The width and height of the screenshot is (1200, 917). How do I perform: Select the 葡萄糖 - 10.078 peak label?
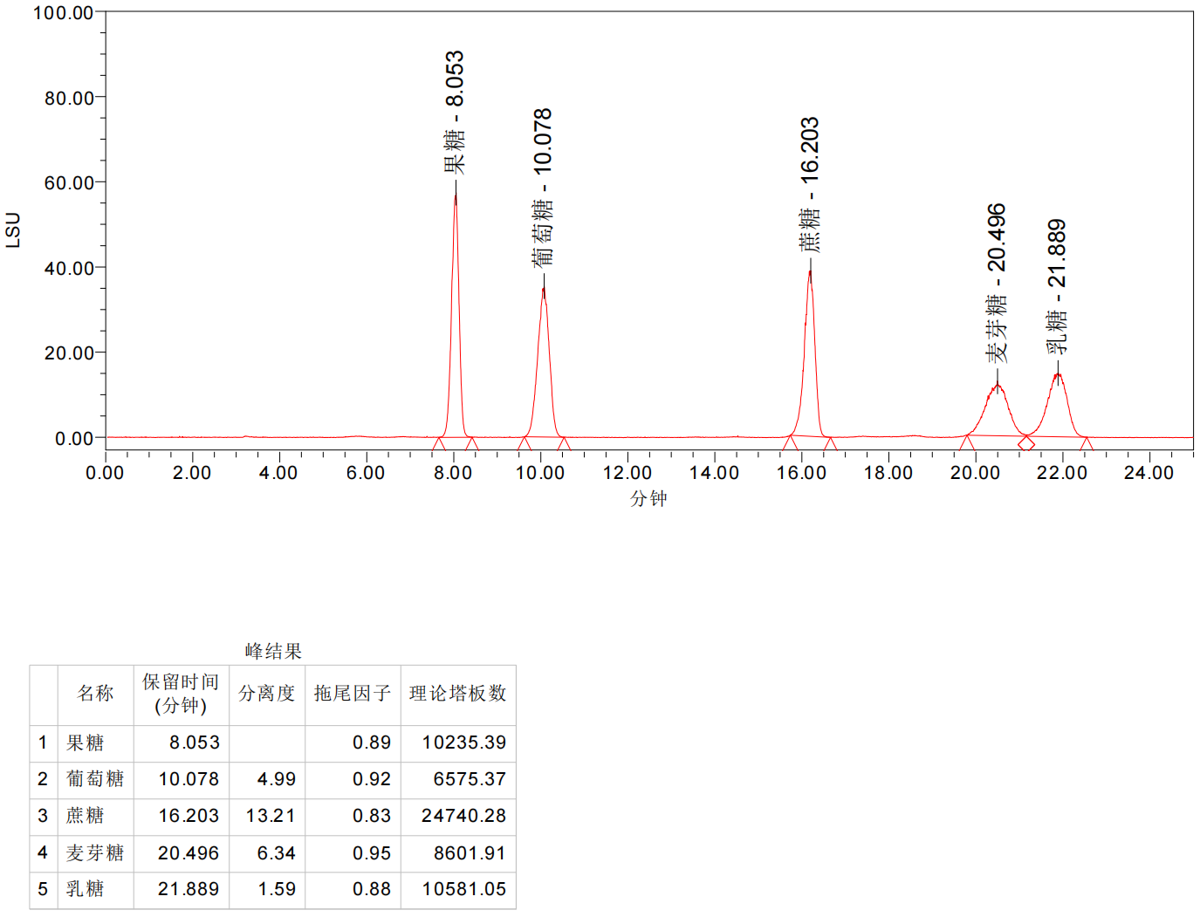(x=543, y=187)
